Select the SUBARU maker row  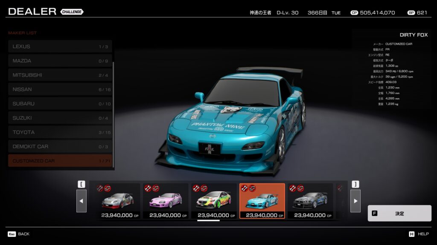tap(60, 104)
